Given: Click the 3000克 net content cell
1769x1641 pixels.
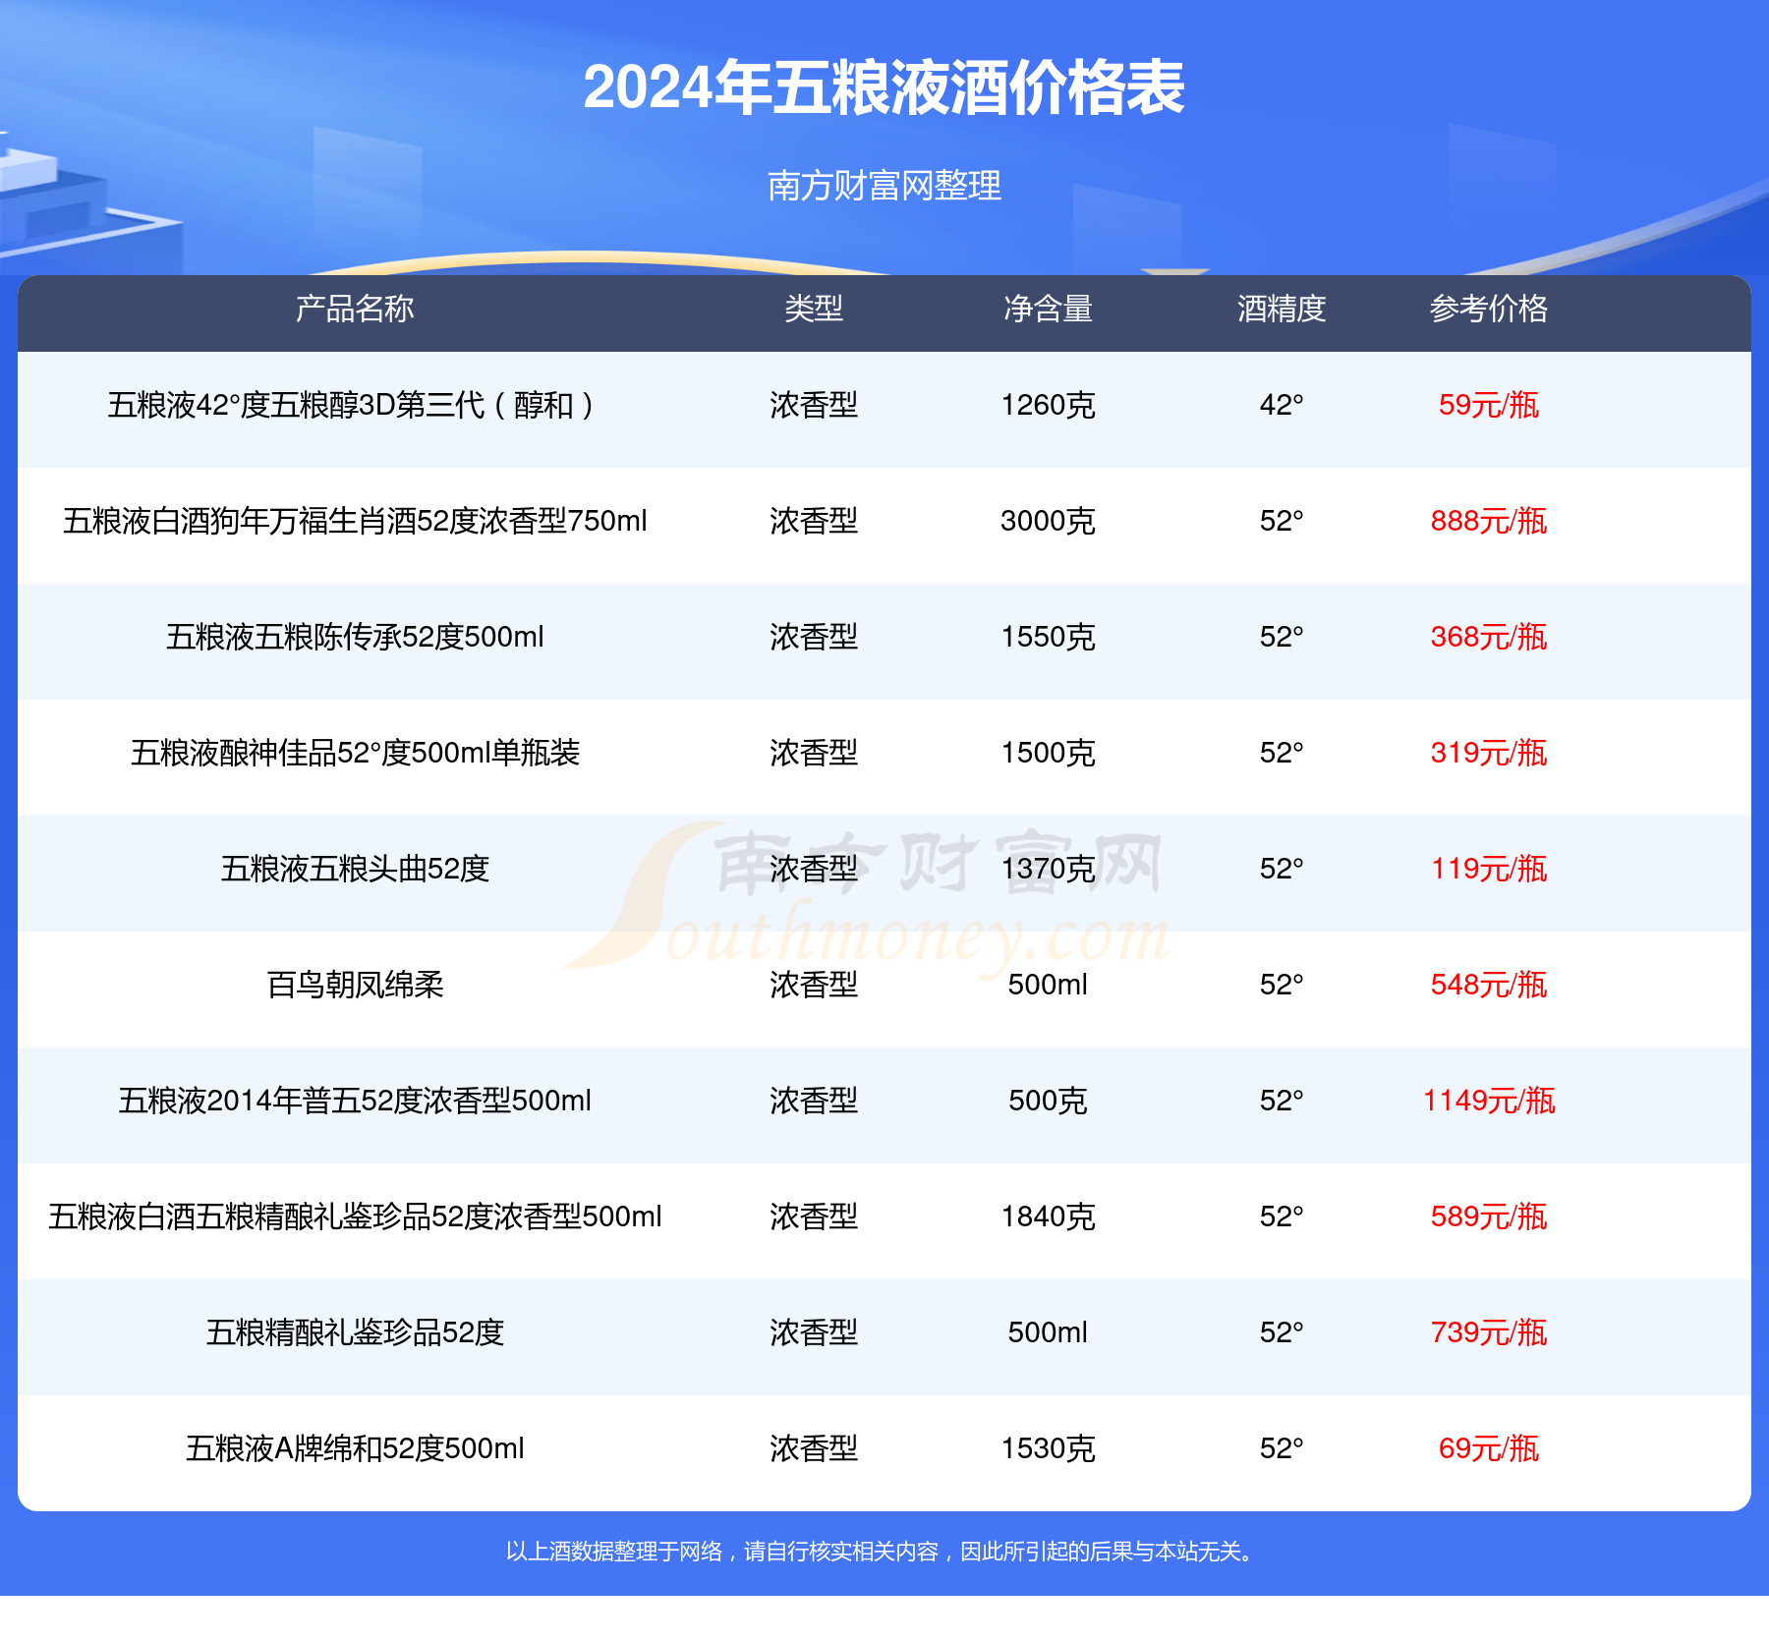Looking at the screenshot, I should pos(1048,521).
